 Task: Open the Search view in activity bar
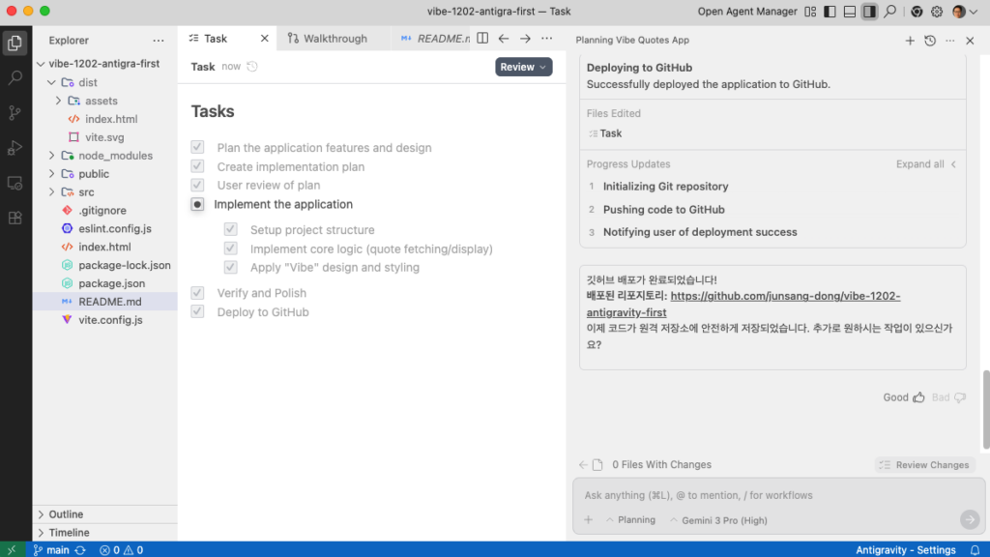click(15, 78)
